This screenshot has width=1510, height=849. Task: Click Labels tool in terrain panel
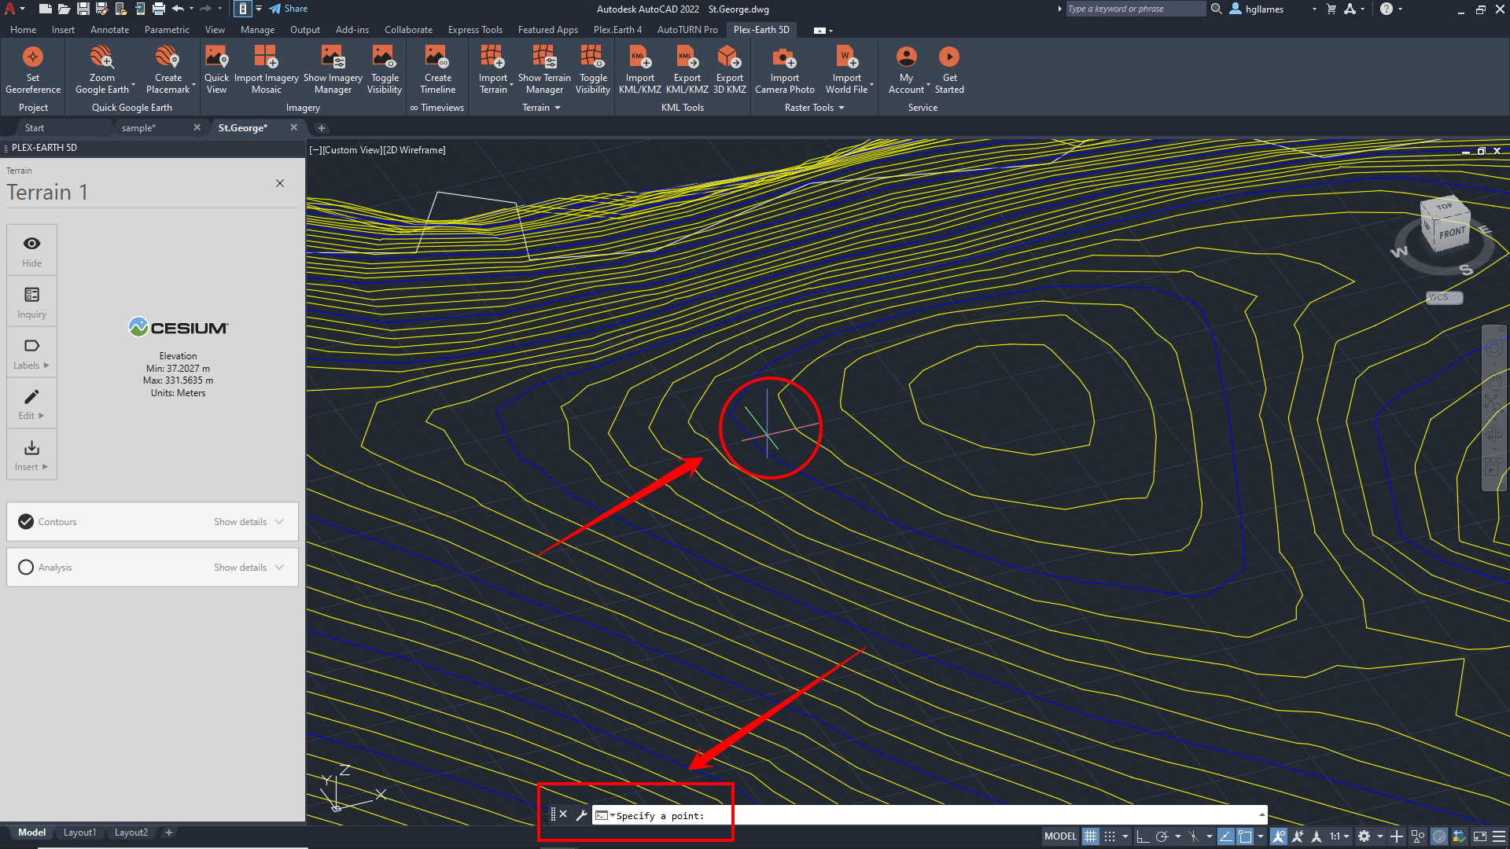click(32, 352)
